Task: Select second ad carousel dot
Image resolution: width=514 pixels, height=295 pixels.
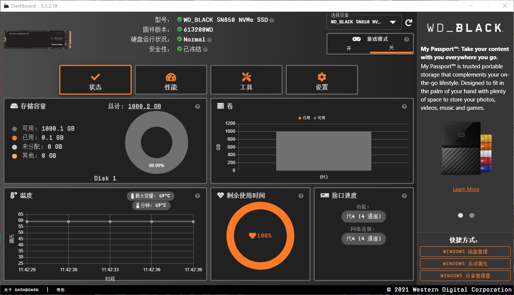Action: tap(472, 215)
